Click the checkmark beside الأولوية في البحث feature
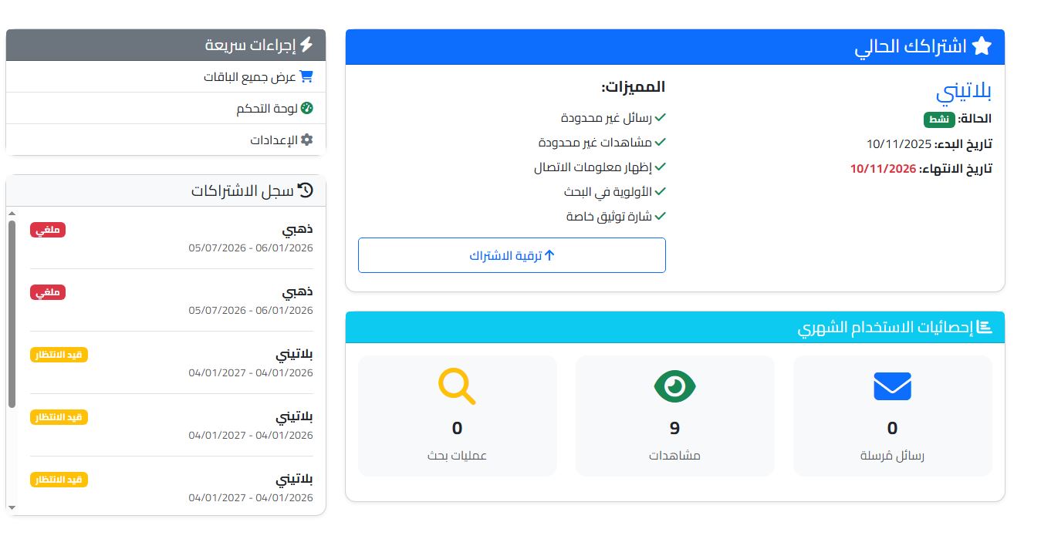The image size is (1041, 539). click(x=661, y=191)
